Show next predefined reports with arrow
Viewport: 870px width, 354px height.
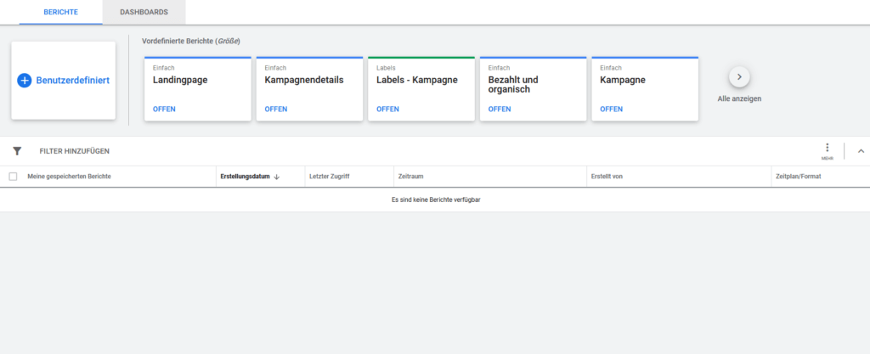point(739,76)
